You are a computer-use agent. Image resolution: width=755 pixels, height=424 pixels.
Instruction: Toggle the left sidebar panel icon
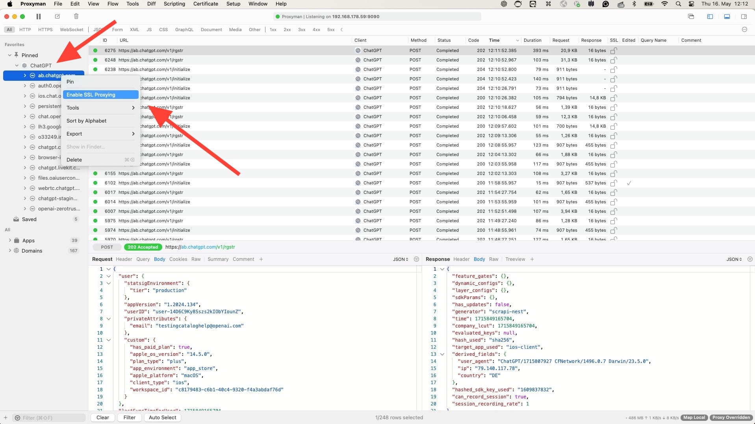710,17
